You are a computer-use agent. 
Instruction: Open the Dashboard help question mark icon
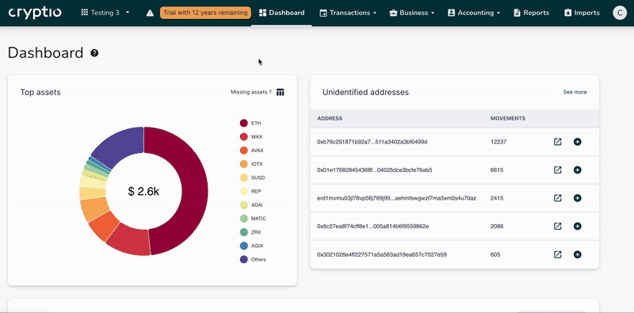[x=94, y=53]
